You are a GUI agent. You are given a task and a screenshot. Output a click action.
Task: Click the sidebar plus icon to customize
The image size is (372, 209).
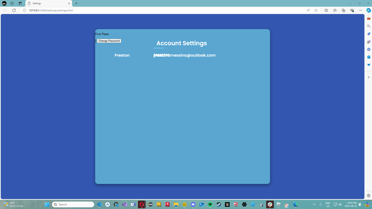tap(369, 77)
